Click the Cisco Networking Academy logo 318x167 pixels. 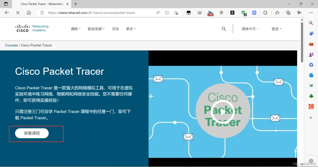[32, 28]
